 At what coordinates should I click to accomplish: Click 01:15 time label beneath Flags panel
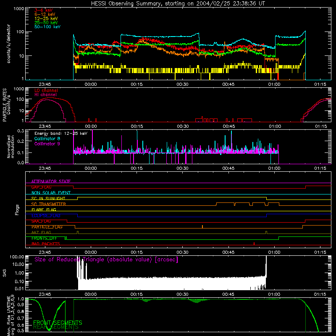point(320,252)
